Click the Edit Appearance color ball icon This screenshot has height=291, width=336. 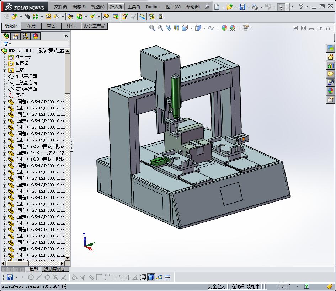(224, 28)
